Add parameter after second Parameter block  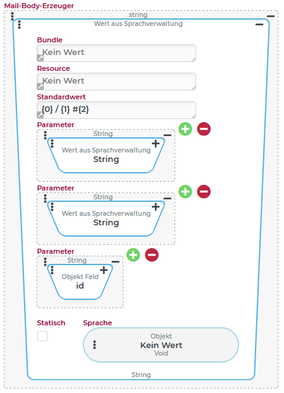[x=185, y=192]
